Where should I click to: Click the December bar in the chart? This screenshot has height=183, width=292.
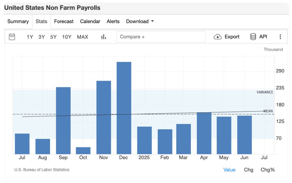tap(124, 108)
